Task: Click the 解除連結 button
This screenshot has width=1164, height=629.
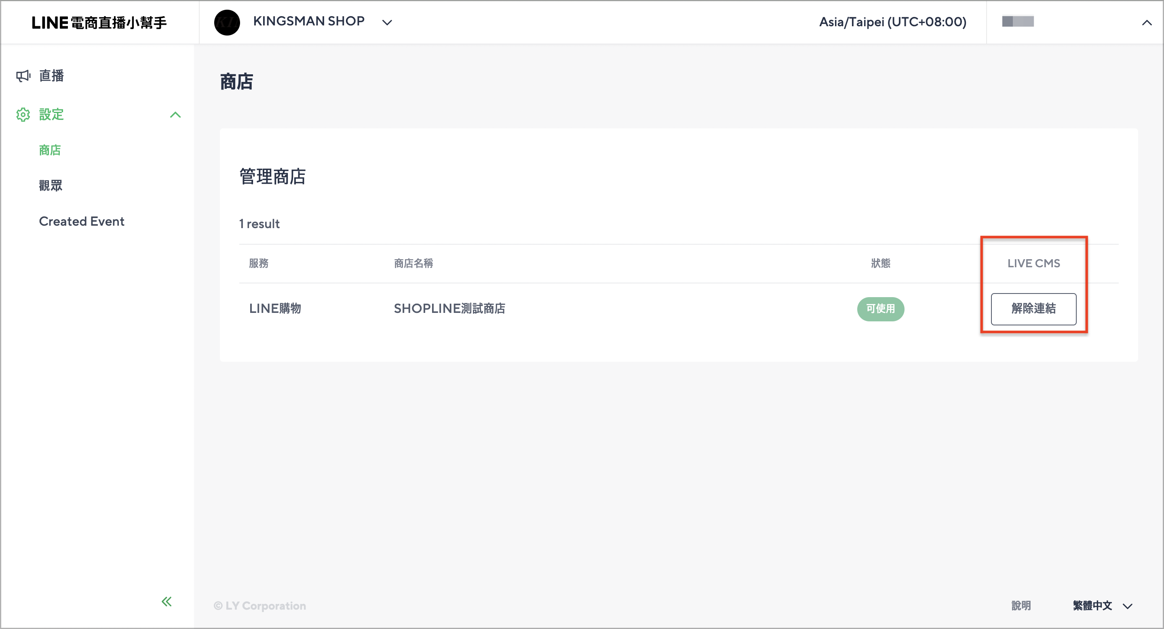Action: pos(1033,309)
